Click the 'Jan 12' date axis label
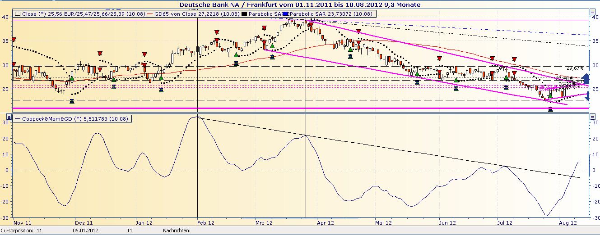 [144, 222]
